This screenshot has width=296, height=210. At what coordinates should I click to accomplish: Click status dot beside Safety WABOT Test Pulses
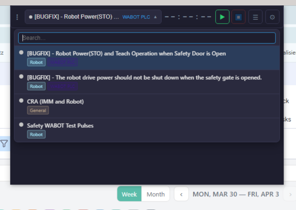(21, 124)
